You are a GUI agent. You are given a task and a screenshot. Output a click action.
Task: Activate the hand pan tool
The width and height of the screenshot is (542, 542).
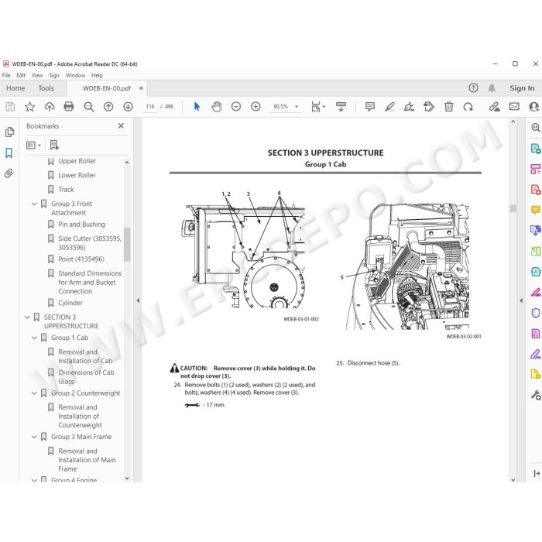(217, 107)
